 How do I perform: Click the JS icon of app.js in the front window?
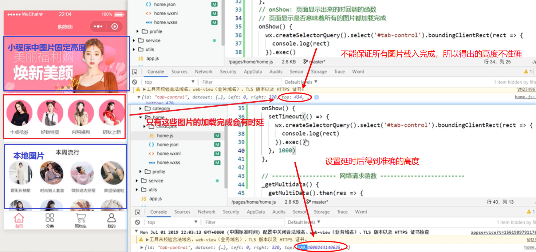pos(143,198)
